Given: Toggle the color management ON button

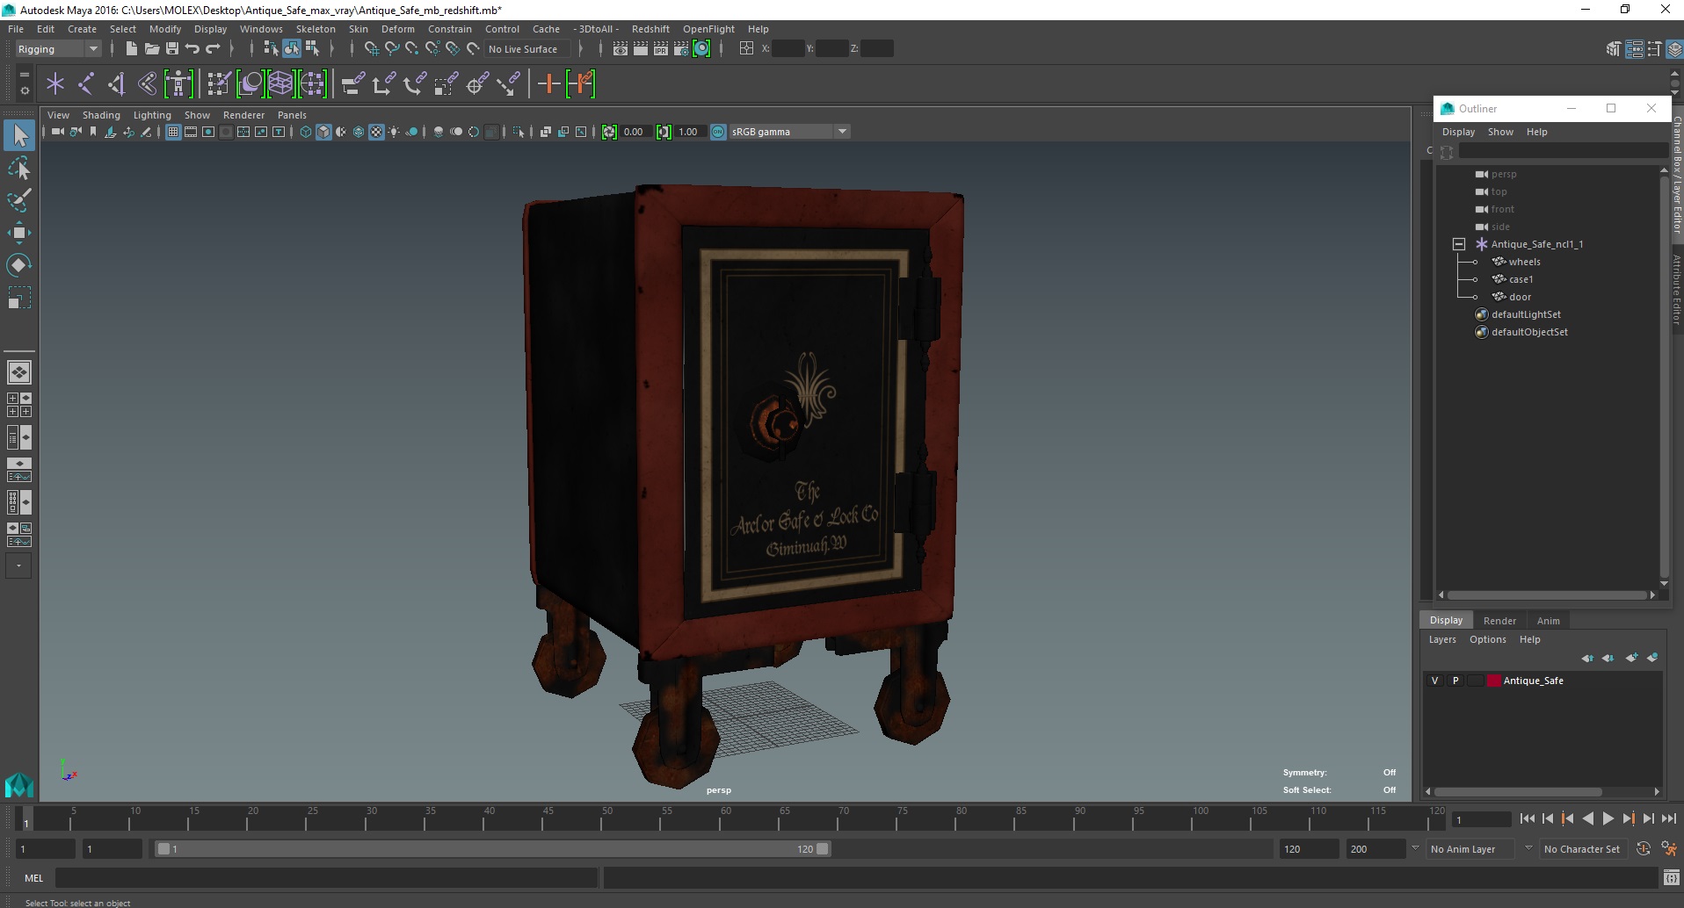Looking at the screenshot, I should (x=718, y=132).
